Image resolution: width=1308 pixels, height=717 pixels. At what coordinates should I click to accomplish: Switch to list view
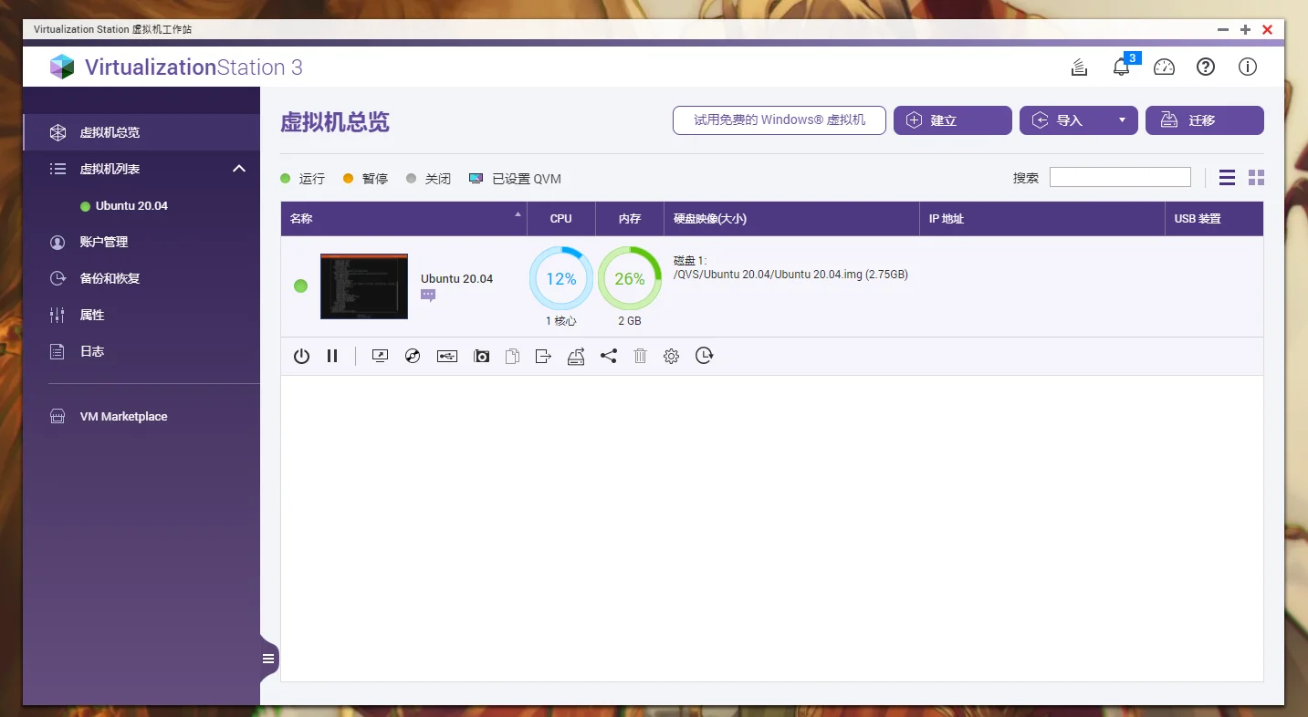tap(1227, 178)
